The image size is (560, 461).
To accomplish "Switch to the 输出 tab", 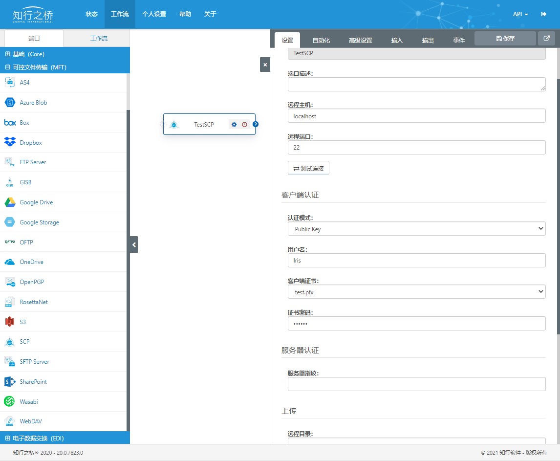I will 428,41.
